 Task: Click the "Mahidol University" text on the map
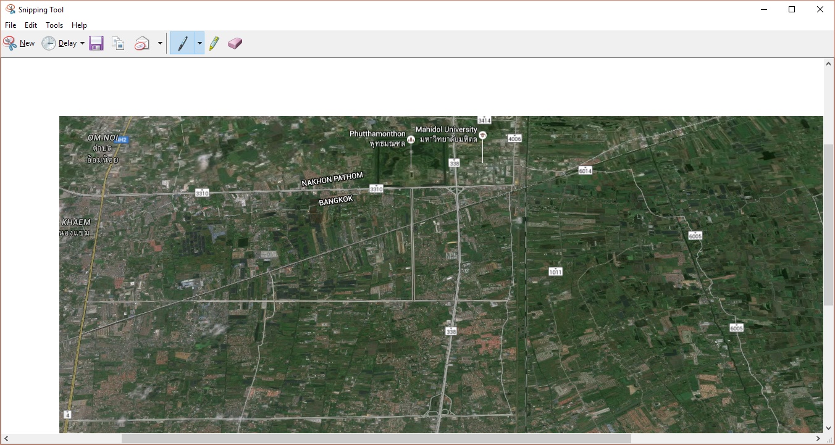point(447,130)
